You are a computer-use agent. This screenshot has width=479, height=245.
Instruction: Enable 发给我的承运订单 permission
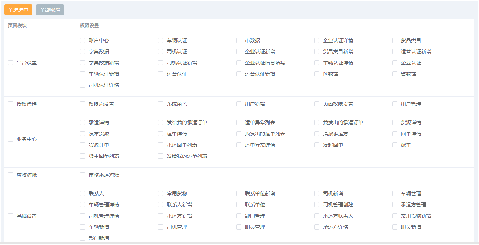tap(161, 122)
